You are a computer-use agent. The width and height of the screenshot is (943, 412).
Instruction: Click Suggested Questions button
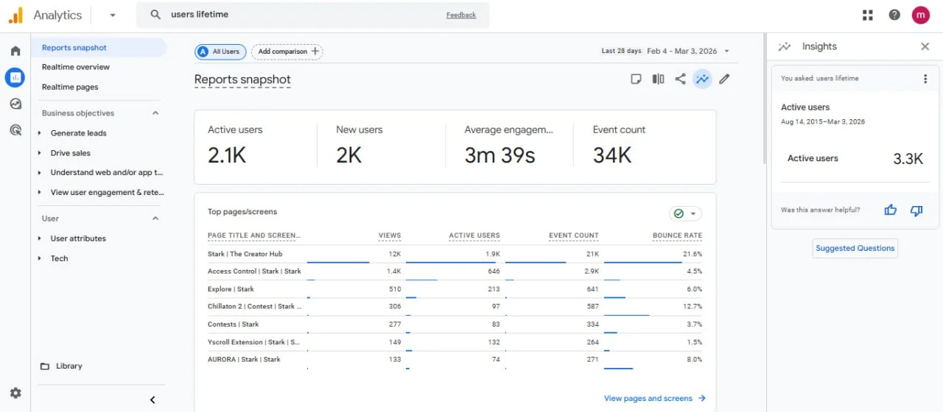(x=855, y=248)
